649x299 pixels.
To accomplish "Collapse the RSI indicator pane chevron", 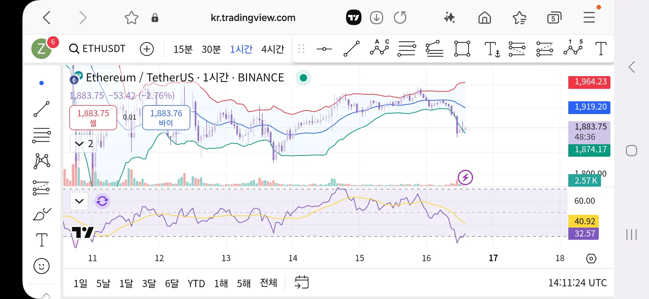I will 79,201.
